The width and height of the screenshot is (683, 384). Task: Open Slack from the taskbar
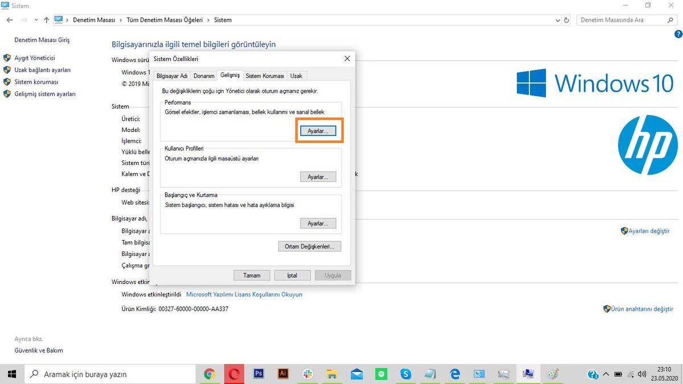tap(307, 374)
